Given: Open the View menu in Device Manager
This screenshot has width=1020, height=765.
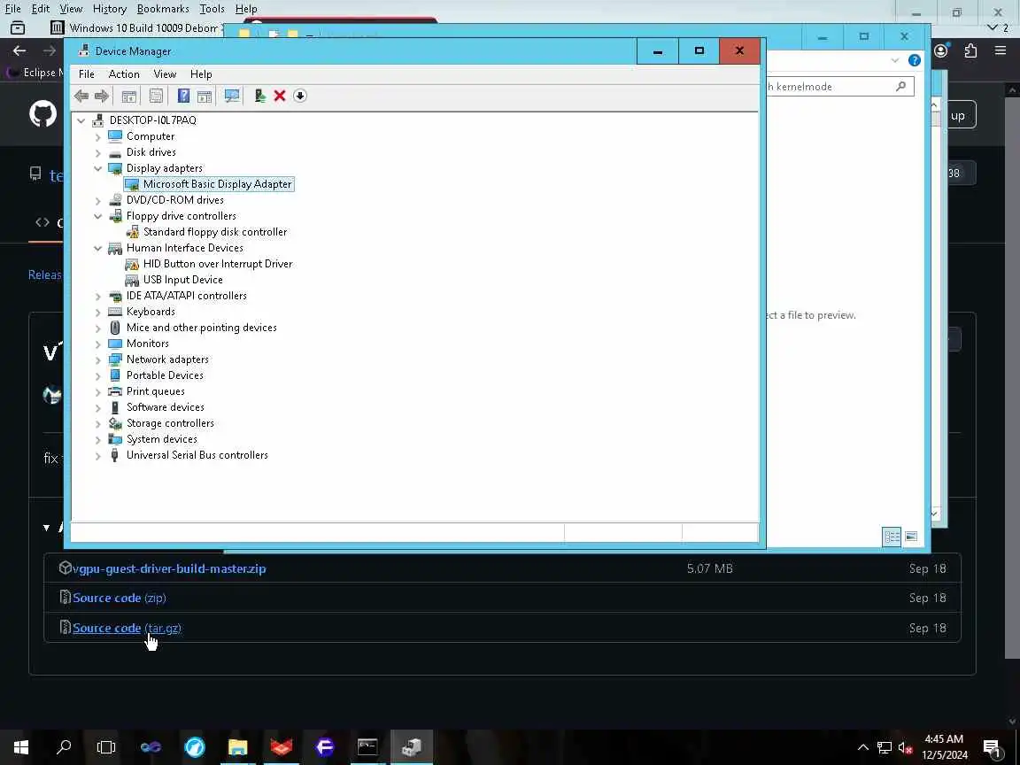Looking at the screenshot, I should tap(165, 74).
